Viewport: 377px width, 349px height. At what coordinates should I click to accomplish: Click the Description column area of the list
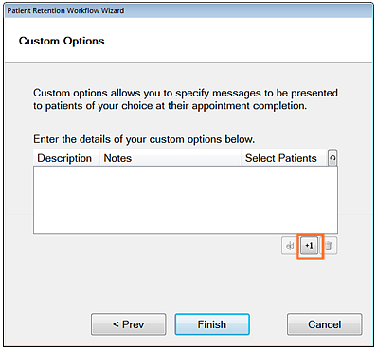coord(66,201)
